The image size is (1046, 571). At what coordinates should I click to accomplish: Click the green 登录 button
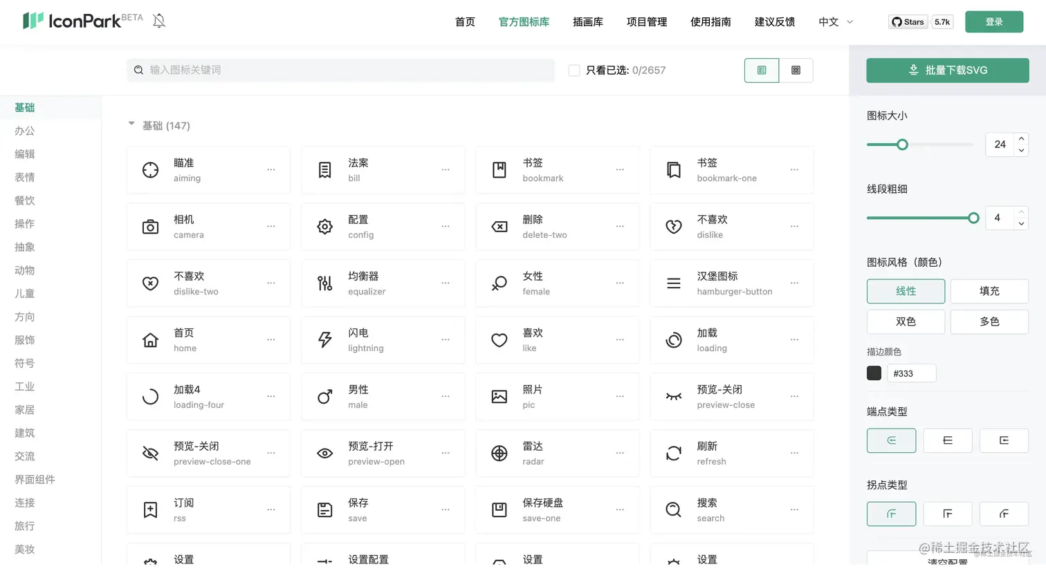[994, 21]
